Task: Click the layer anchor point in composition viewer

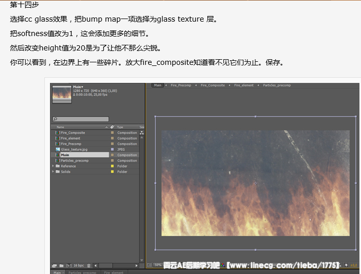Action: (x=256, y=183)
